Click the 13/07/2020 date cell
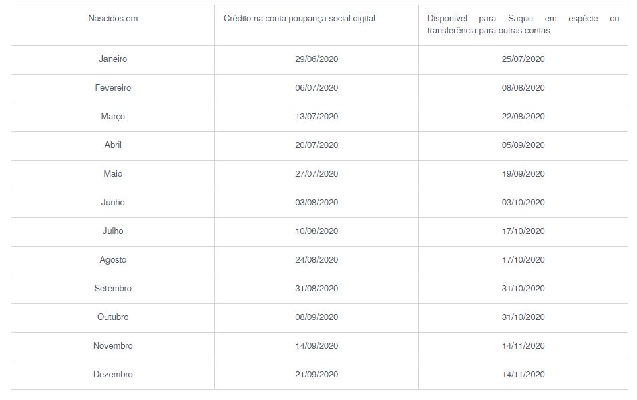Screen dimensions: 637x400 [x=316, y=117]
